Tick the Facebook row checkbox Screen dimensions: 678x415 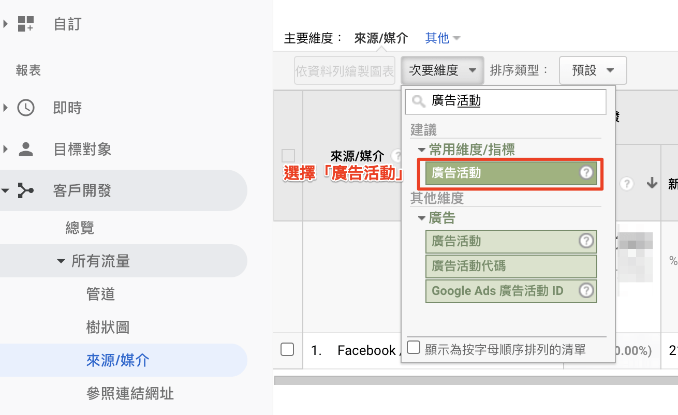click(x=287, y=349)
